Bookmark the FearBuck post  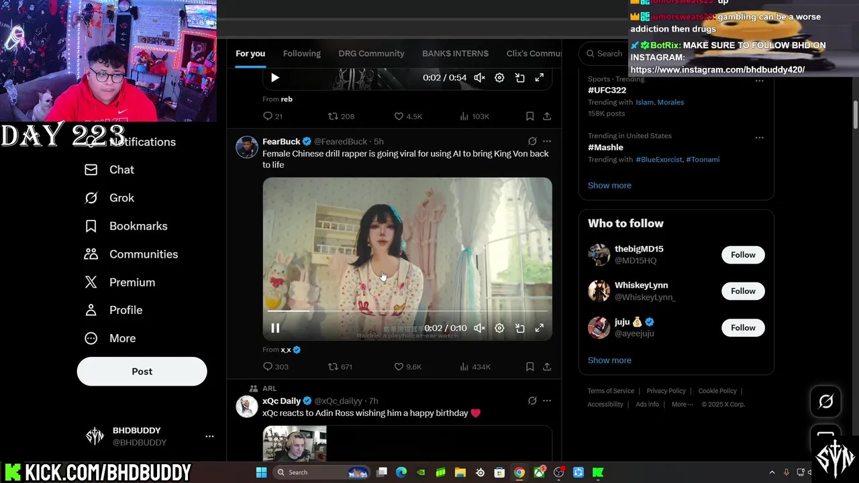pos(529,366)
